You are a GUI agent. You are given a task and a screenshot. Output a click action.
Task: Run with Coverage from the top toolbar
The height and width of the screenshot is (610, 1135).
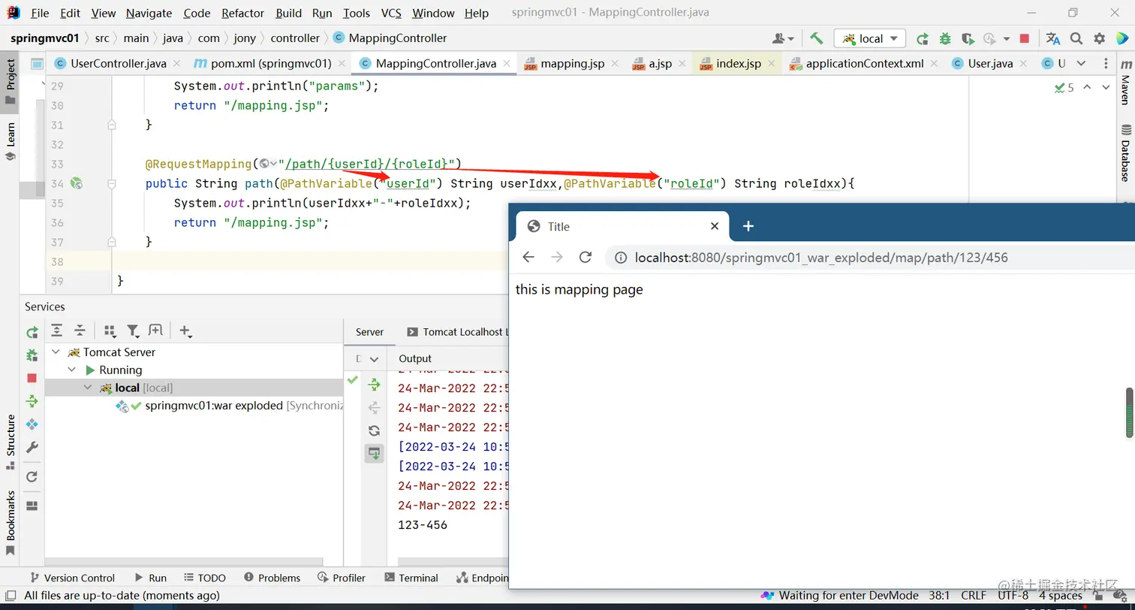tap(968, 38)
